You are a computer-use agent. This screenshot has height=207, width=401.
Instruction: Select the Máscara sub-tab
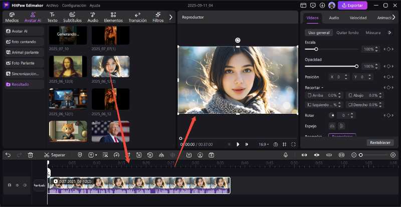pyautogui.click(x=373, y=33)
